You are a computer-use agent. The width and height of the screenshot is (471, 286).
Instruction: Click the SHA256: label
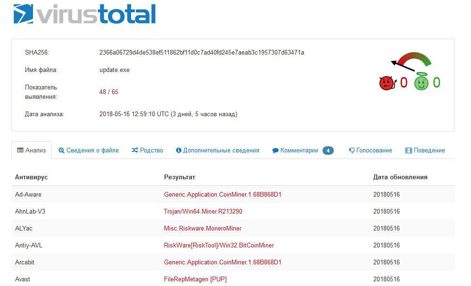(x=37, y=53)
